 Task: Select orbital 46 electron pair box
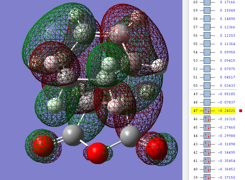tap(207, 119)
